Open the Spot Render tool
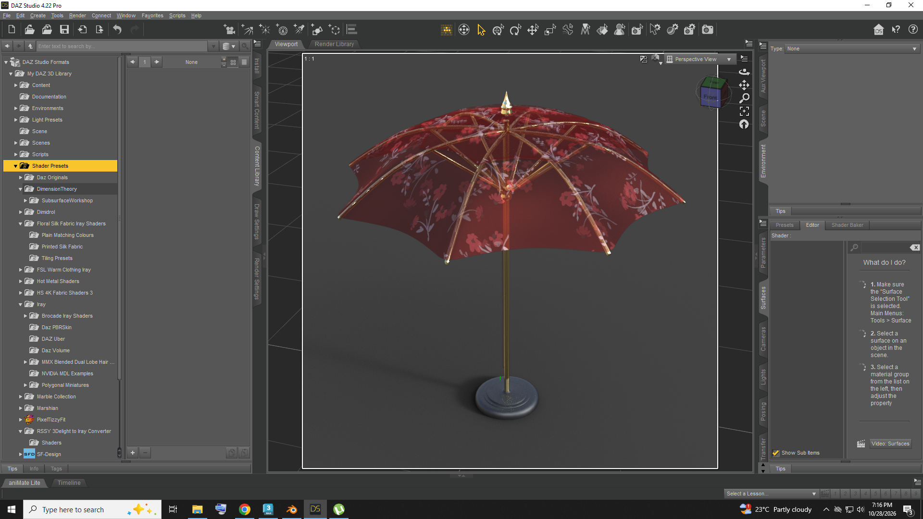Viewport: 923px width, 519px height. (637, 30)
